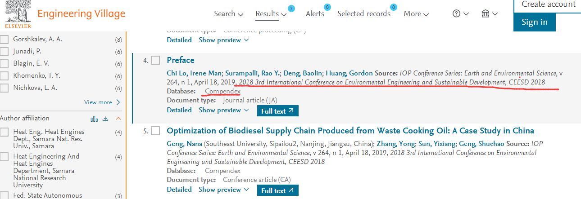
Task: Collapse the Author affiliation facet chevron
Action: (118, 119)
